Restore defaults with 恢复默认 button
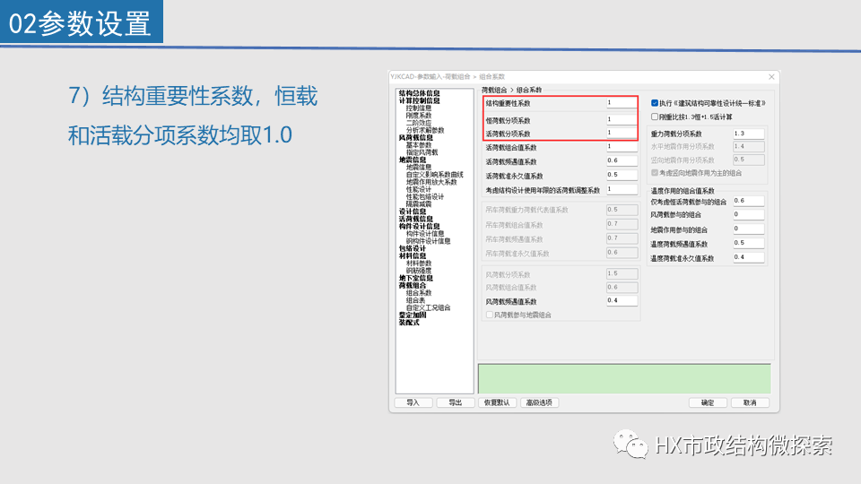The height and width of the screenshot is (484, 861). click(x=497, y=402)
